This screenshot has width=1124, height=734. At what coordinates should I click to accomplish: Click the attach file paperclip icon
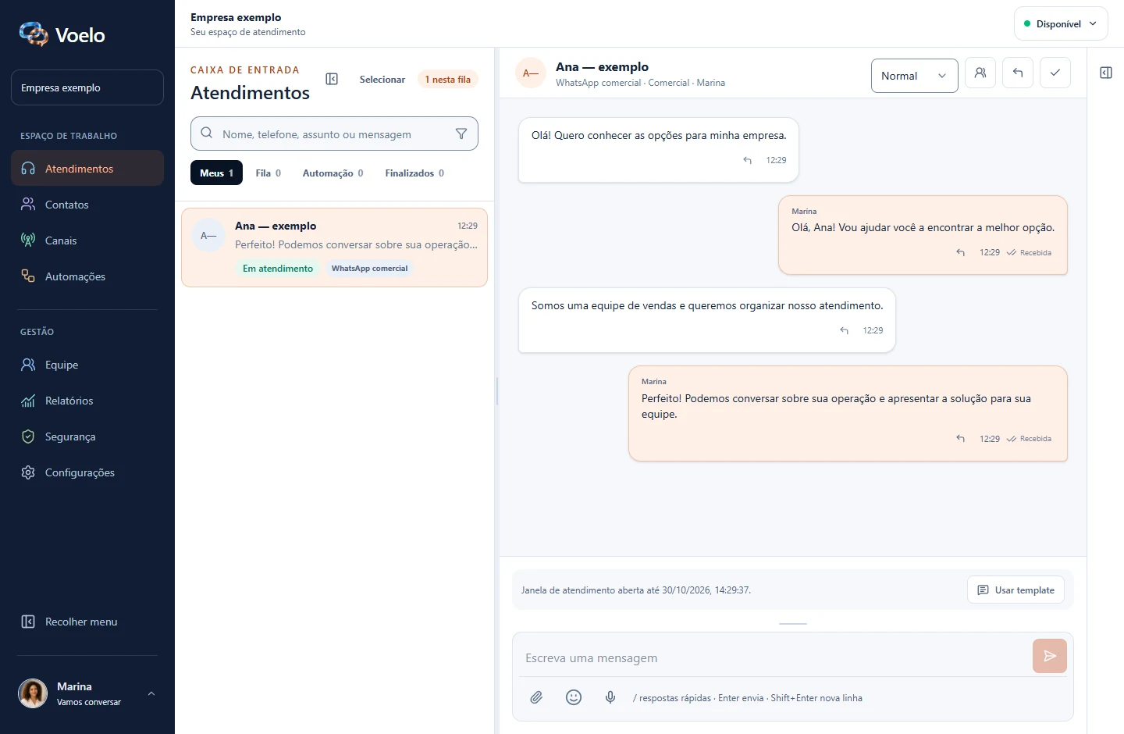[x=536, y=697]
